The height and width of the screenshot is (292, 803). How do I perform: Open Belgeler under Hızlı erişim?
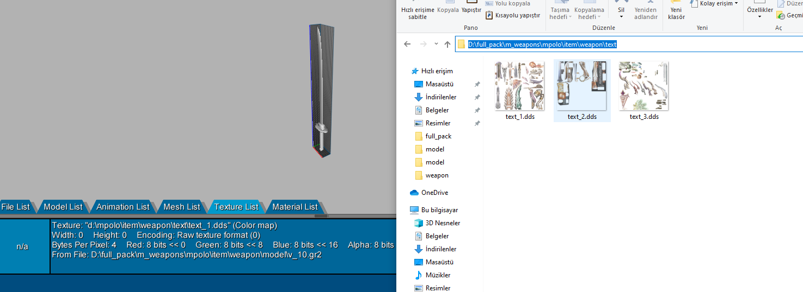pos(437,110)
